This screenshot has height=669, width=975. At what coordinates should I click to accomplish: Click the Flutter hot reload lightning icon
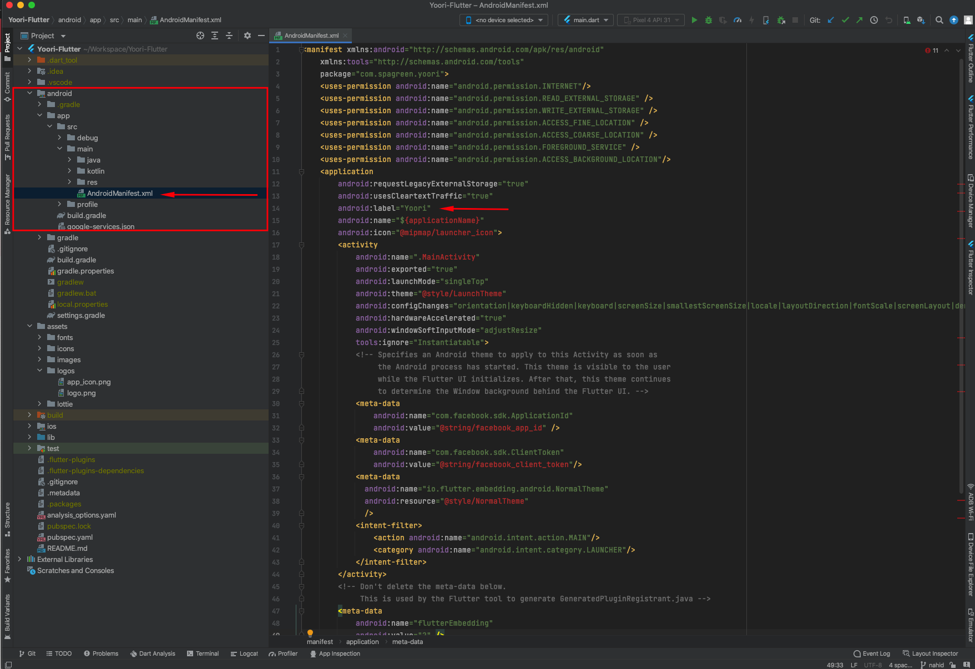[752, 20]
